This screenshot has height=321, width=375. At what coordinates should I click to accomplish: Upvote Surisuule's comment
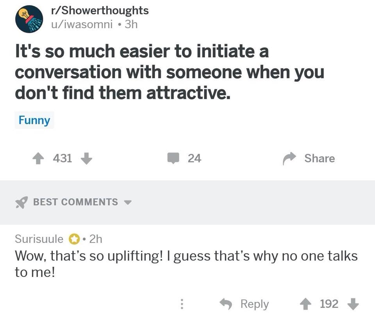click(305, 304)
